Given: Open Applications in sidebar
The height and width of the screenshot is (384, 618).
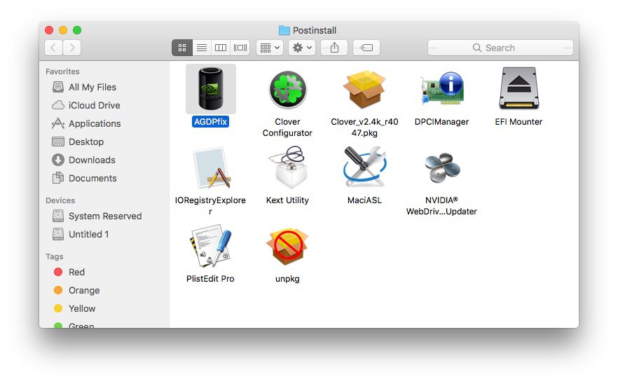Looking at the screenshot, I should tap(86, 123).
